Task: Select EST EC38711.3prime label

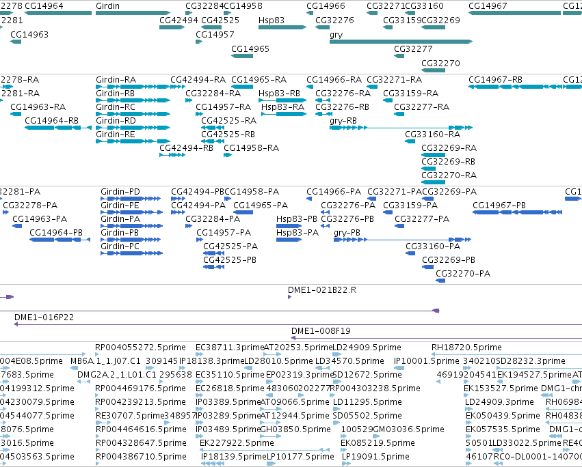Action: [x=229, y=348]
